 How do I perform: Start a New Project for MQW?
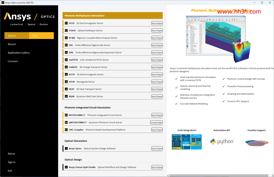(x=157, y=97)
